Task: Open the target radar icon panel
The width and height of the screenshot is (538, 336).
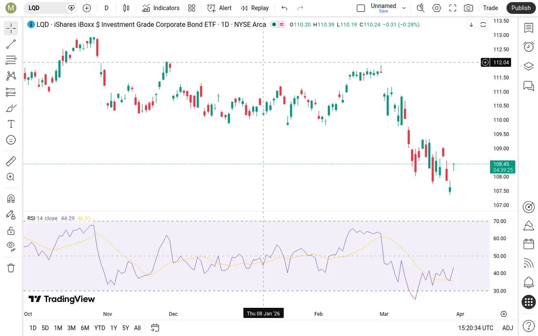Action: click(x=529, y=207)
